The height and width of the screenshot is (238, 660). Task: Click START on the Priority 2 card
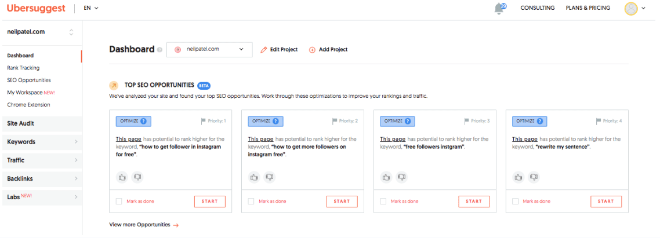[342, 202]
